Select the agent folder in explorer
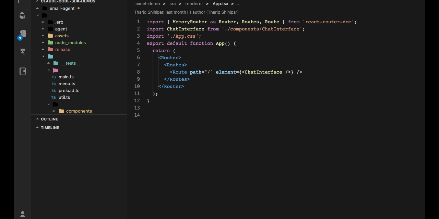 (61, 29)
